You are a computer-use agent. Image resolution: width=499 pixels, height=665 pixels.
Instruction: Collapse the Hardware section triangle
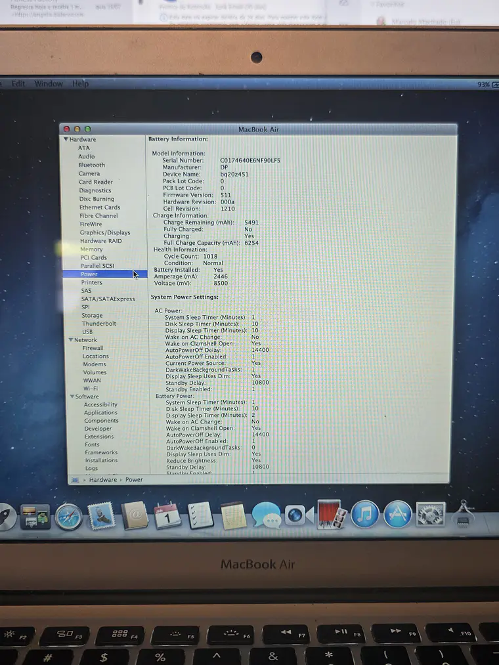coord(66,139)
